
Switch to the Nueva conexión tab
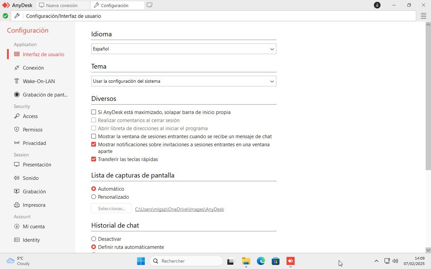(x=62, y=5)
